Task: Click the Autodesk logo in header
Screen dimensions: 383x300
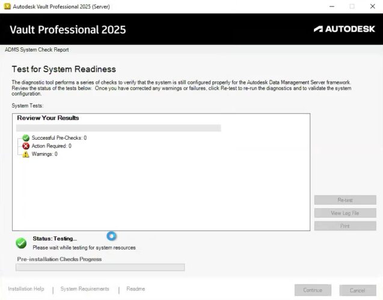Action: [x=344, y=29]
